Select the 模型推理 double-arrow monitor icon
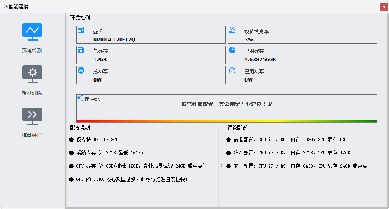The height and width of the screenshot is (209, 389). click(32, 116)
